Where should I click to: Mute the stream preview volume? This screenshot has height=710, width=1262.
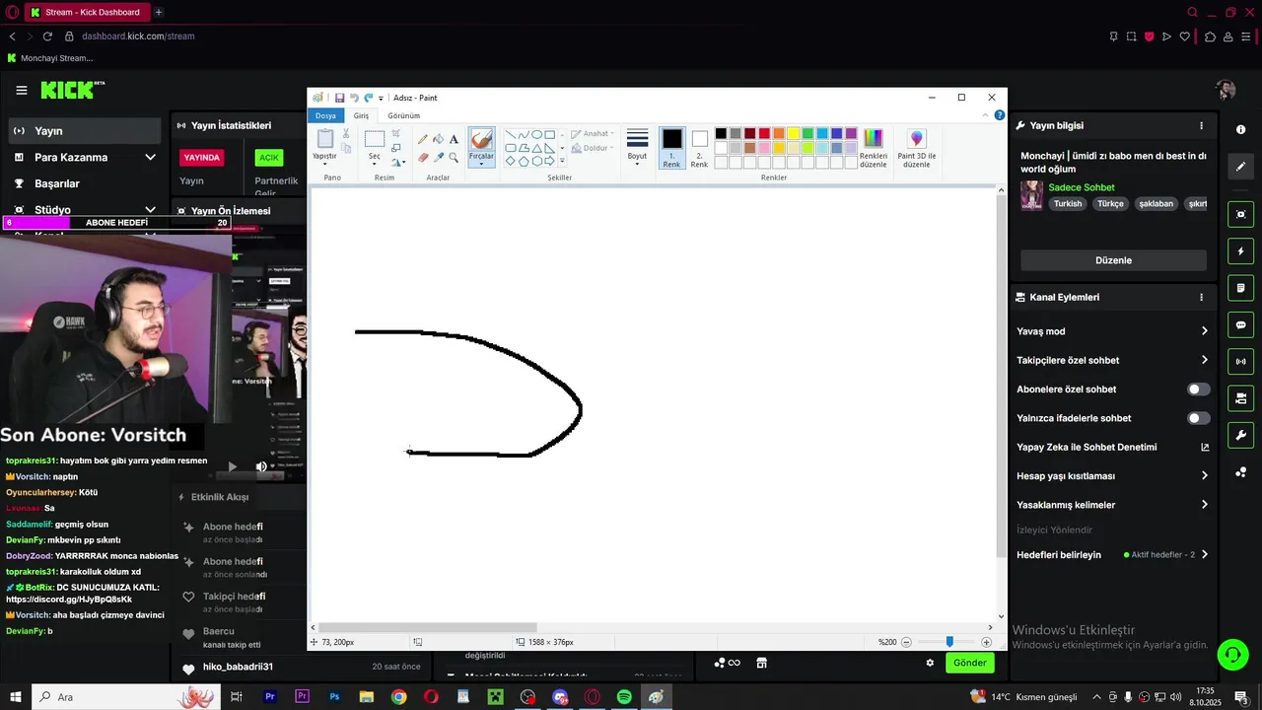pyautogui.click(x=261, y=466)
